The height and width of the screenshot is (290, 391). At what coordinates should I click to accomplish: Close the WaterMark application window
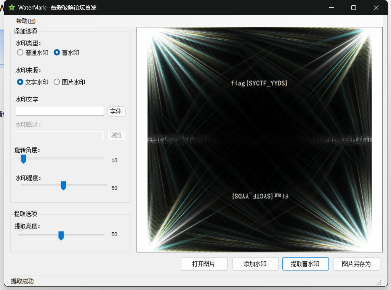coord(376,8)
